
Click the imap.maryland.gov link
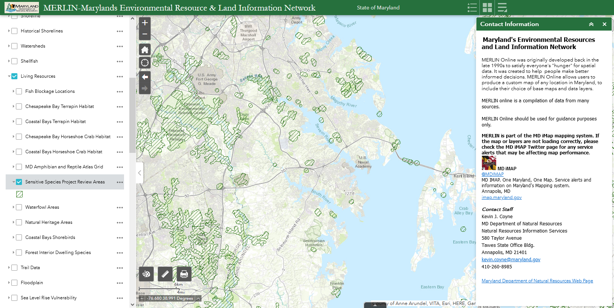point(501,197)
